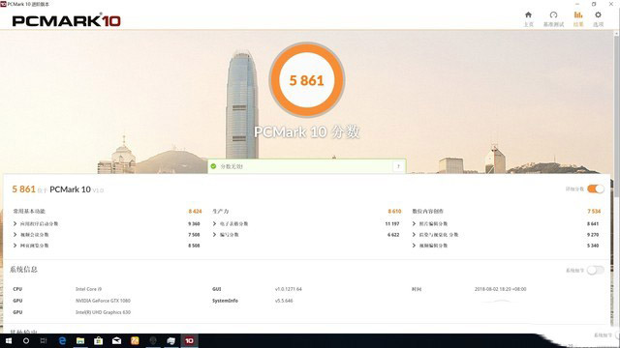Viewport: 620px width, 348px height.
Task: Open File Explorer from the taskbar
Action: [x=80, y=341]
